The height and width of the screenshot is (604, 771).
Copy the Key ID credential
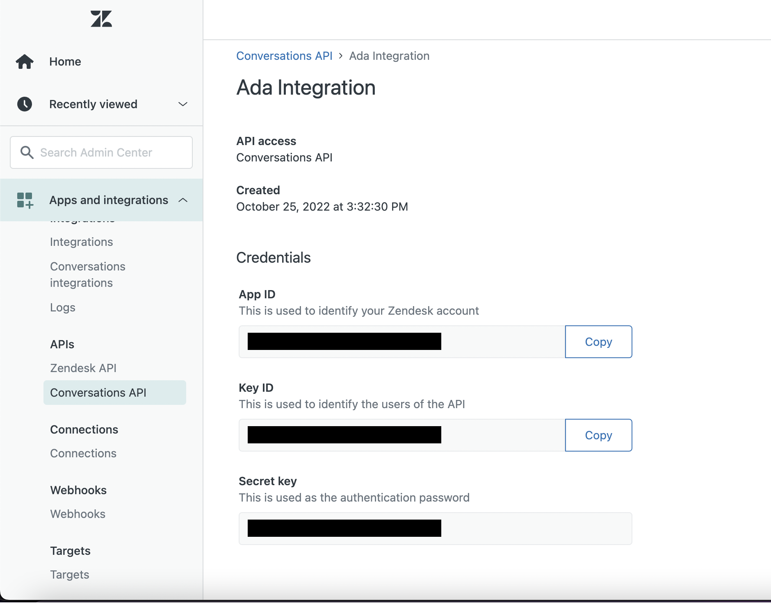click(x=598, y=435)
